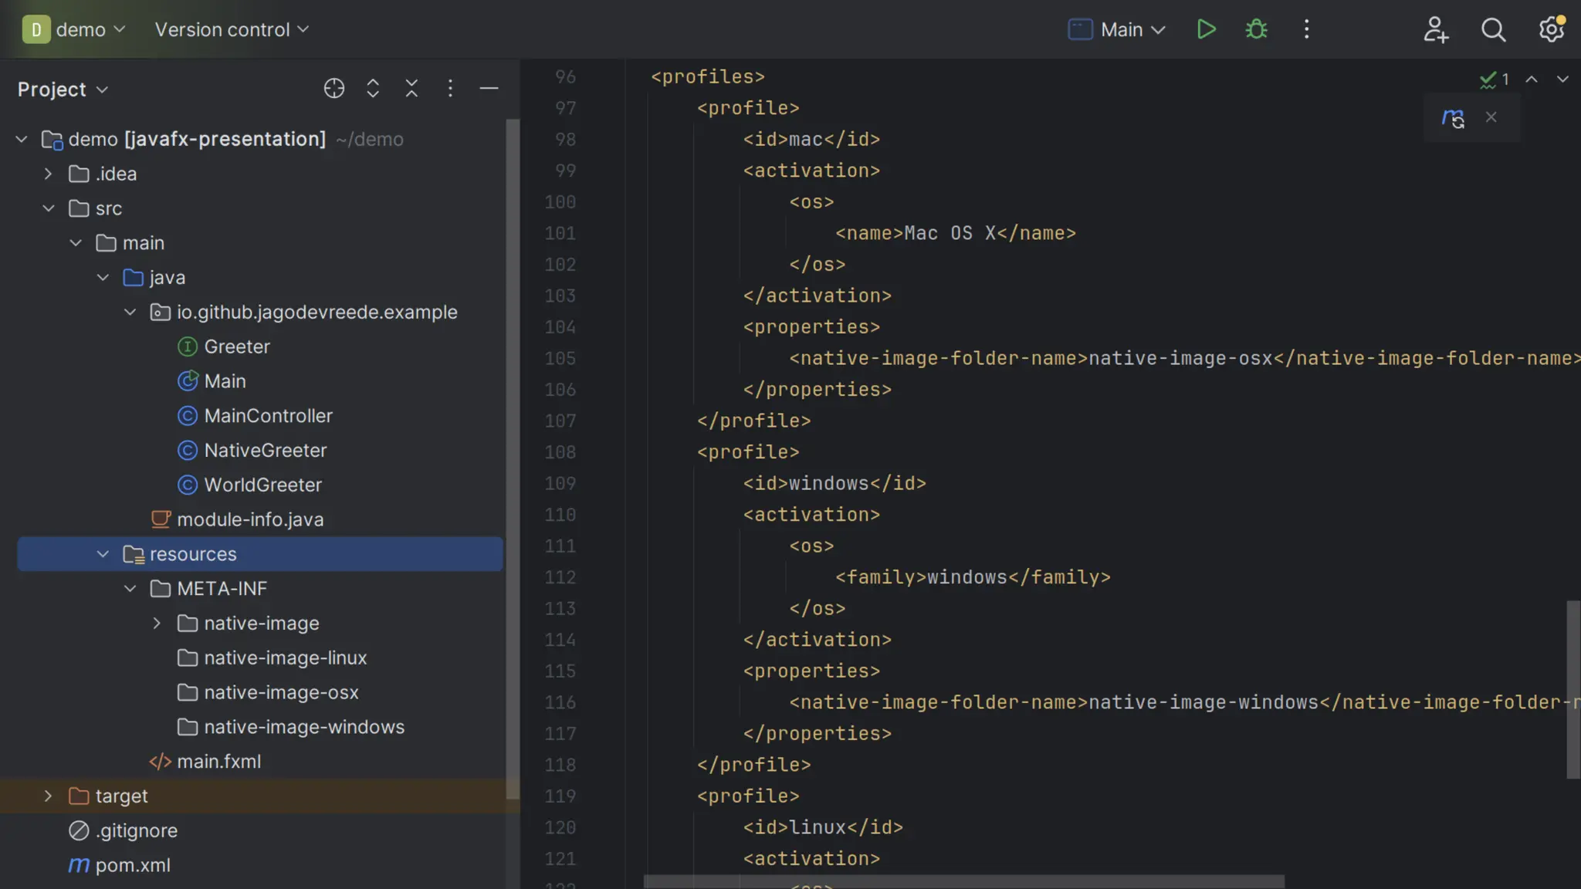Open Code With Me user icon

coord(1435,29)
